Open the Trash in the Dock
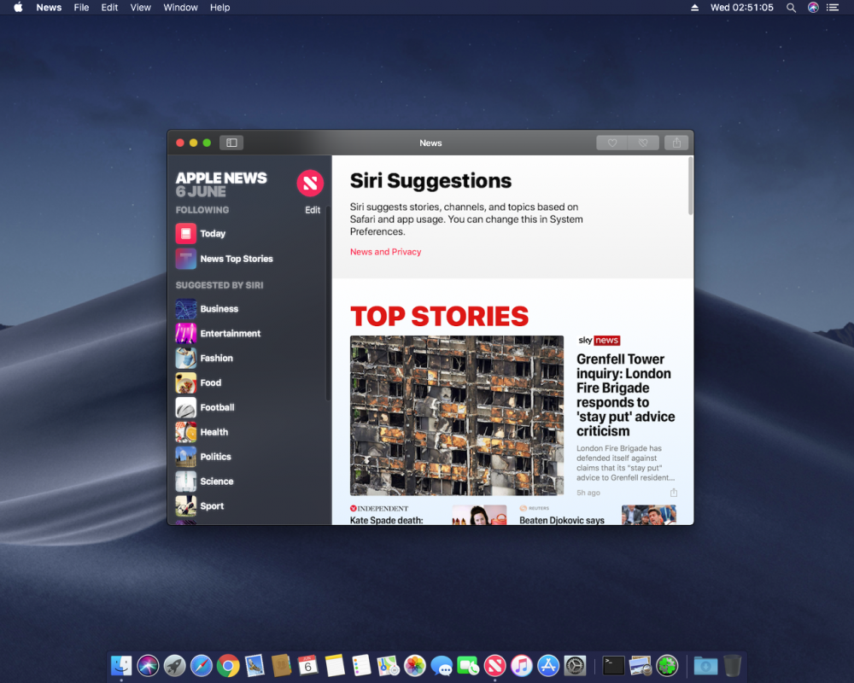This screenshot has height=683, width=854. click(733, 666)
